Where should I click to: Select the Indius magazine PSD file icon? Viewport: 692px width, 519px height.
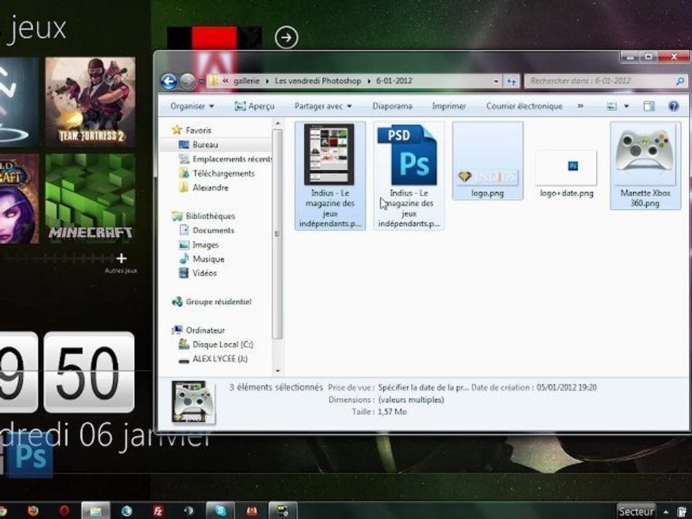[x=409, y=175]
